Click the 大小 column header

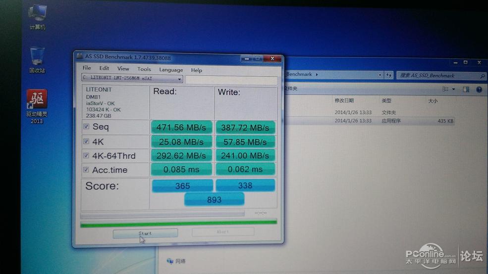click(x=433, y=101)
